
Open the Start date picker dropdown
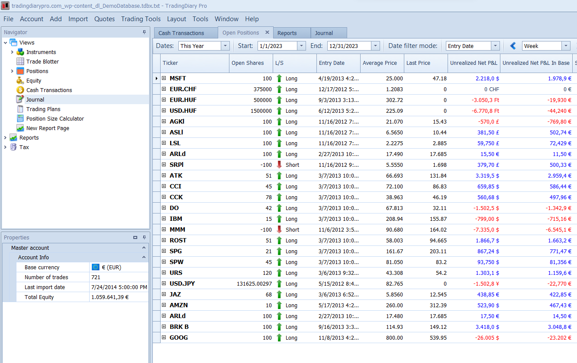(x=301, y=46)
